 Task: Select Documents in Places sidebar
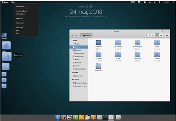79,53
